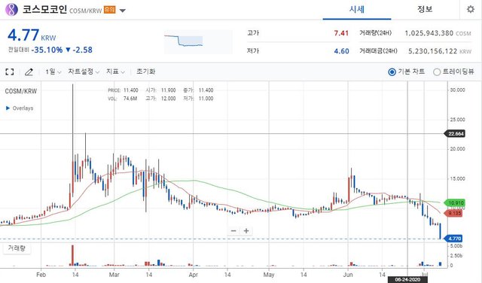Click the green 10.910 moving average label
The height and width of the screenshot is (283, 482).
tap(455, 202)
